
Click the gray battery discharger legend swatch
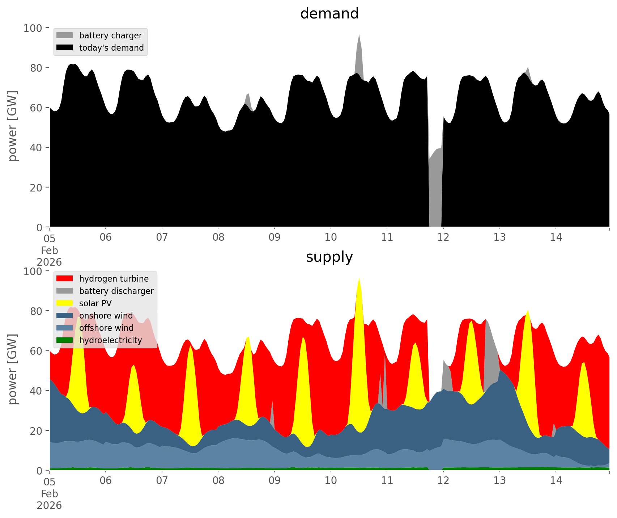65,291
